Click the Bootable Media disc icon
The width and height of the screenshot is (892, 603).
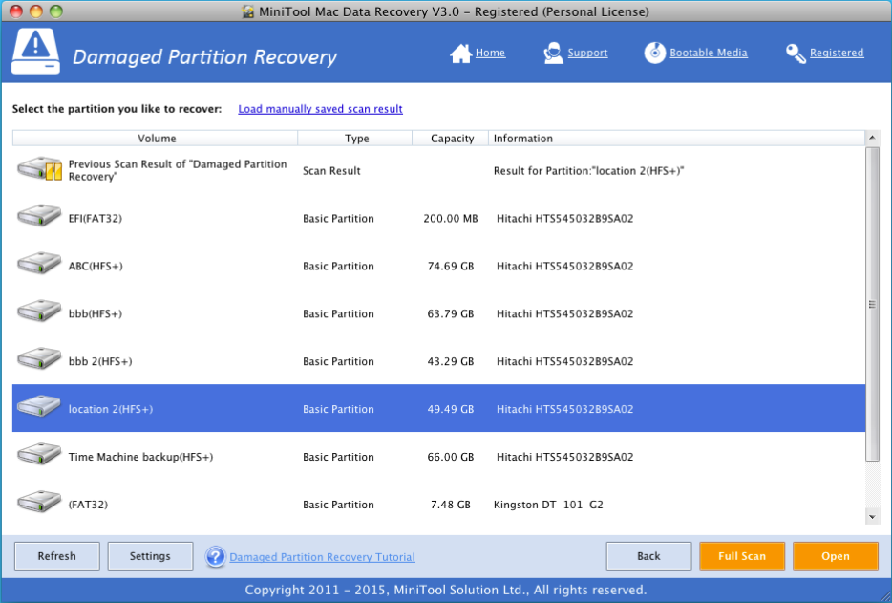pos(655,53)
